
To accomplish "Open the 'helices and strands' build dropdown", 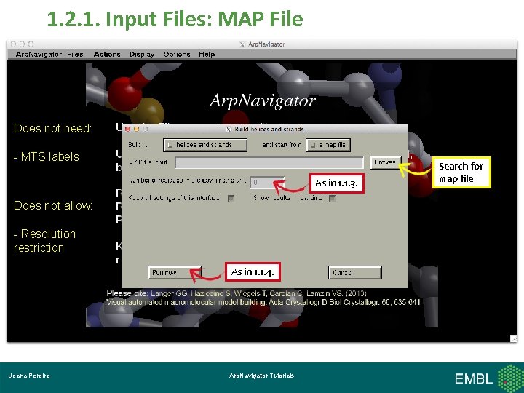I will click(x=205, y=145).
